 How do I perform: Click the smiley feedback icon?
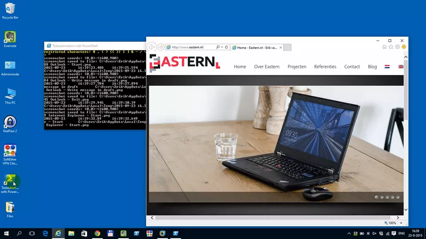point(404,47)
